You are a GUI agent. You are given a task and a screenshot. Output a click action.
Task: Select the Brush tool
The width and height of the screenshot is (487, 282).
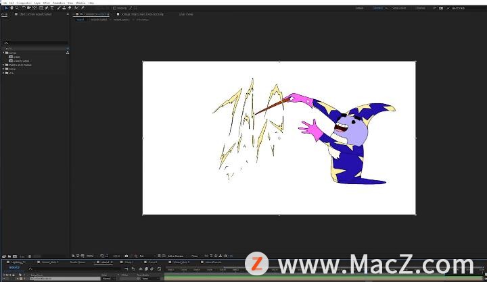pos(59,7)
